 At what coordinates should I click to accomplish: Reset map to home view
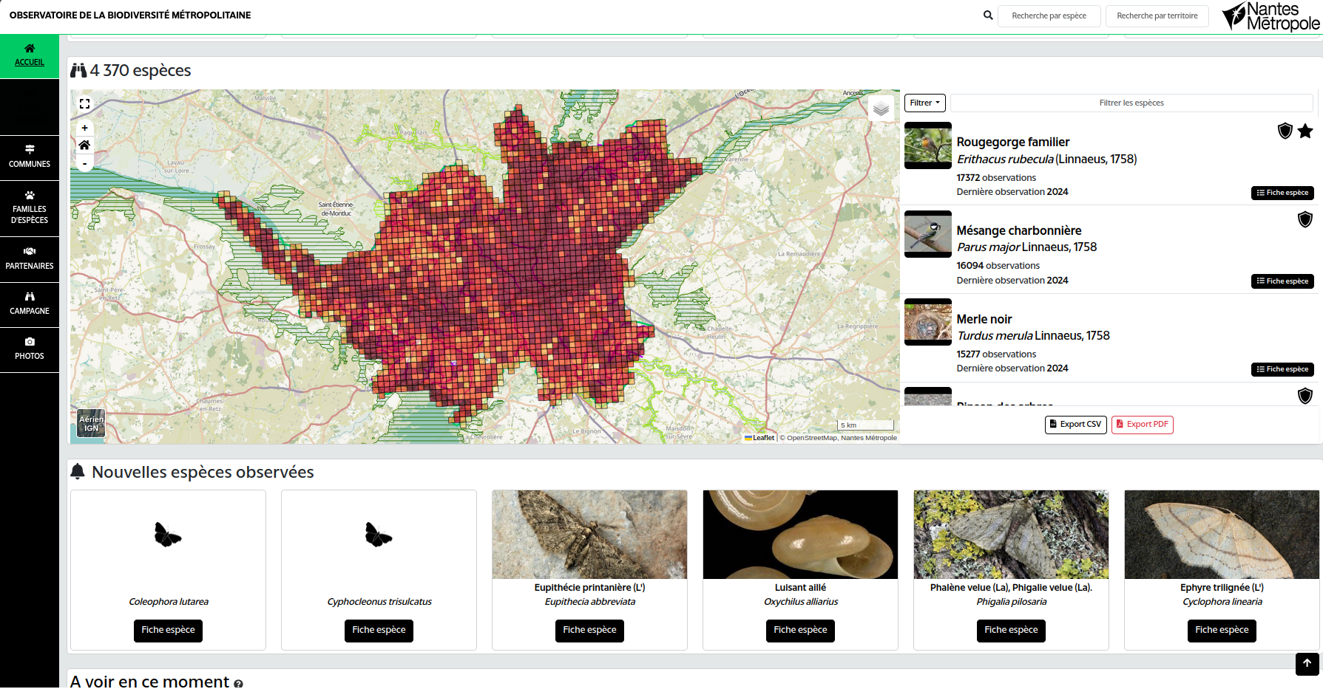pos(84,145)
